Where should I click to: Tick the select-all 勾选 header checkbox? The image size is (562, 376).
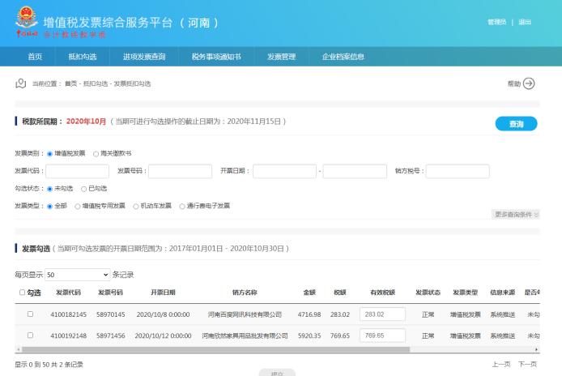(22, 293)
